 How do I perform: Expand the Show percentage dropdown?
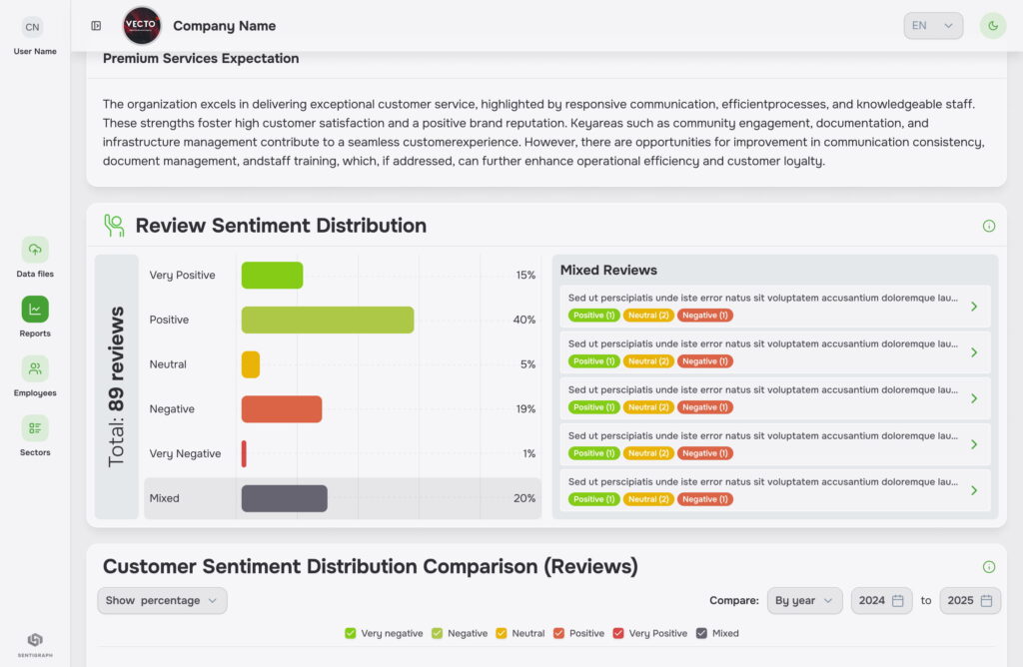(x=163, y=600)
